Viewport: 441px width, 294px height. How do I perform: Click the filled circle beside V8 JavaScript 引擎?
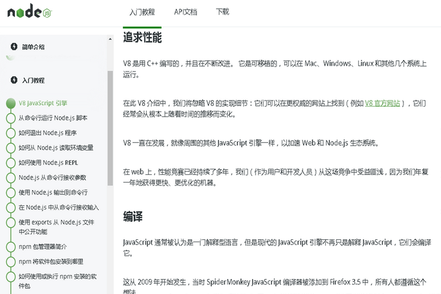pyautogui.click(x=11, y=103)
